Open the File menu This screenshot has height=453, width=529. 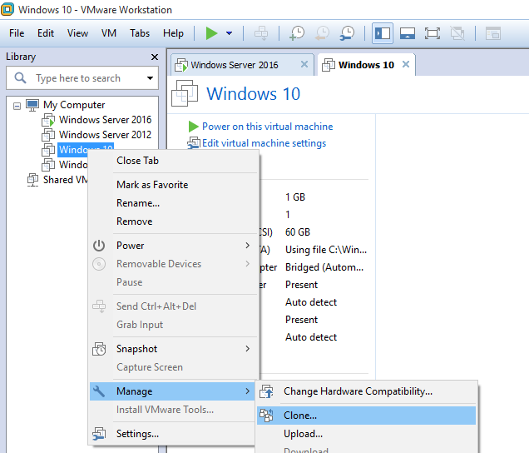pos(17,33)
